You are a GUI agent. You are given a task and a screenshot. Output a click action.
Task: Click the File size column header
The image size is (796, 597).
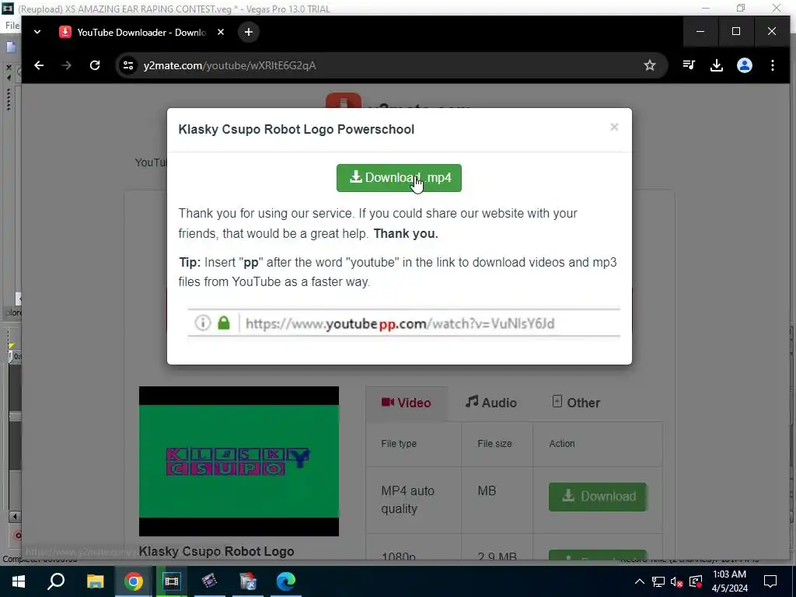pyautogui.click(x=494, y=444)
